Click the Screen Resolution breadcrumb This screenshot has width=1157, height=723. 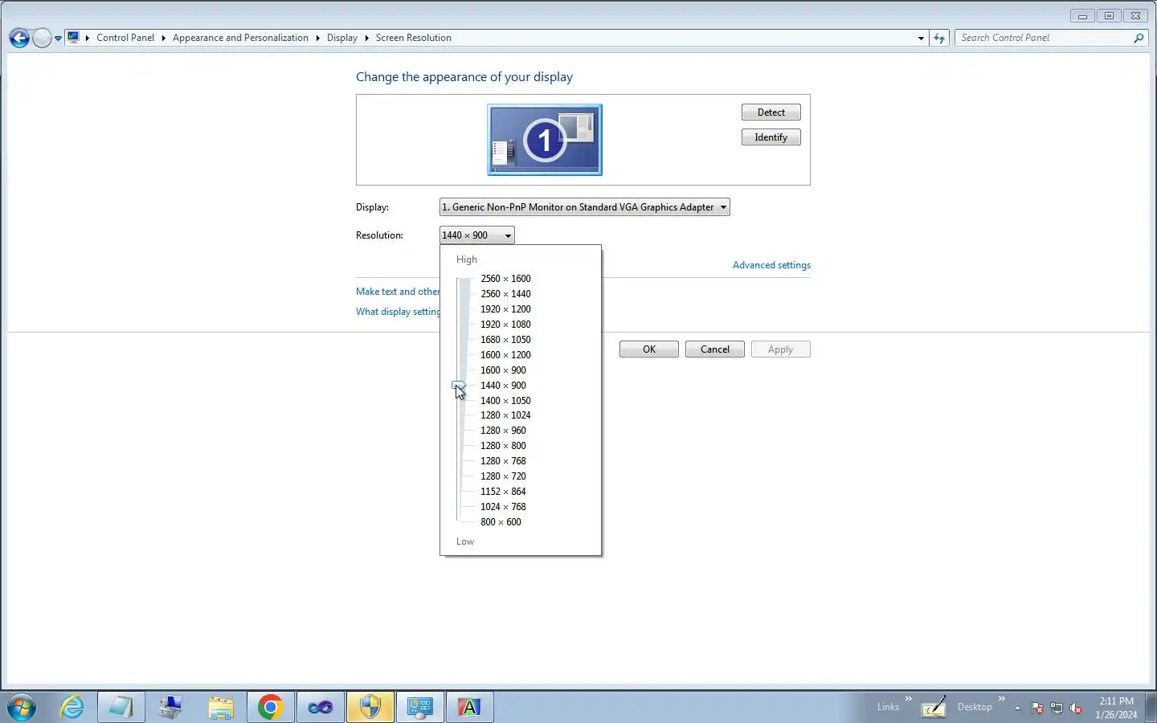[414, 38]
